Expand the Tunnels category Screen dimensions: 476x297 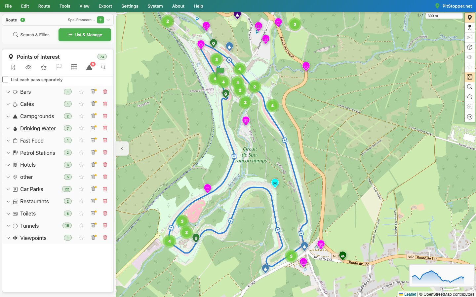pyautogui.click(x=8, y=226)
